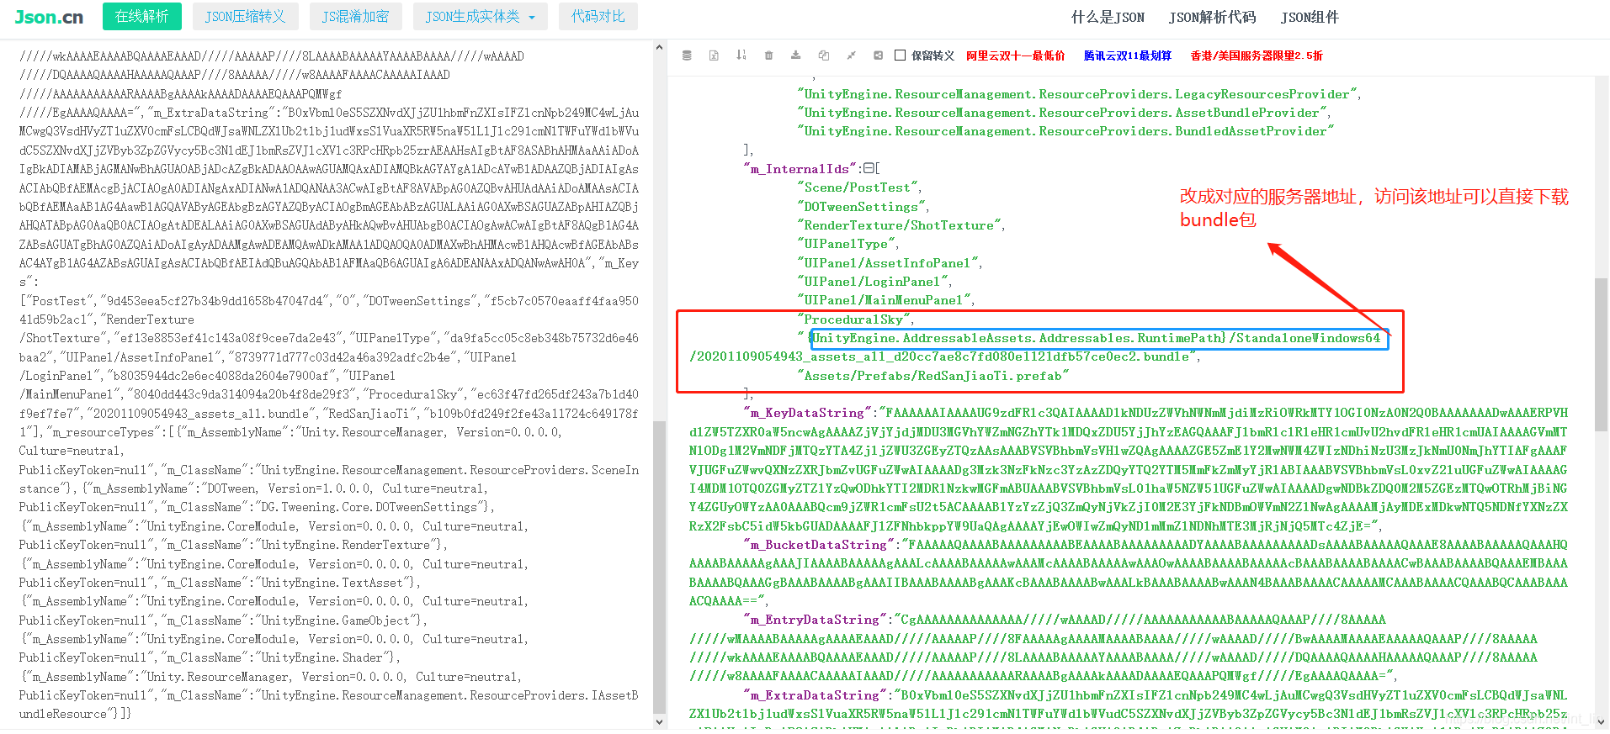Select the "ProceduralSky" output value

coord(853,319)
